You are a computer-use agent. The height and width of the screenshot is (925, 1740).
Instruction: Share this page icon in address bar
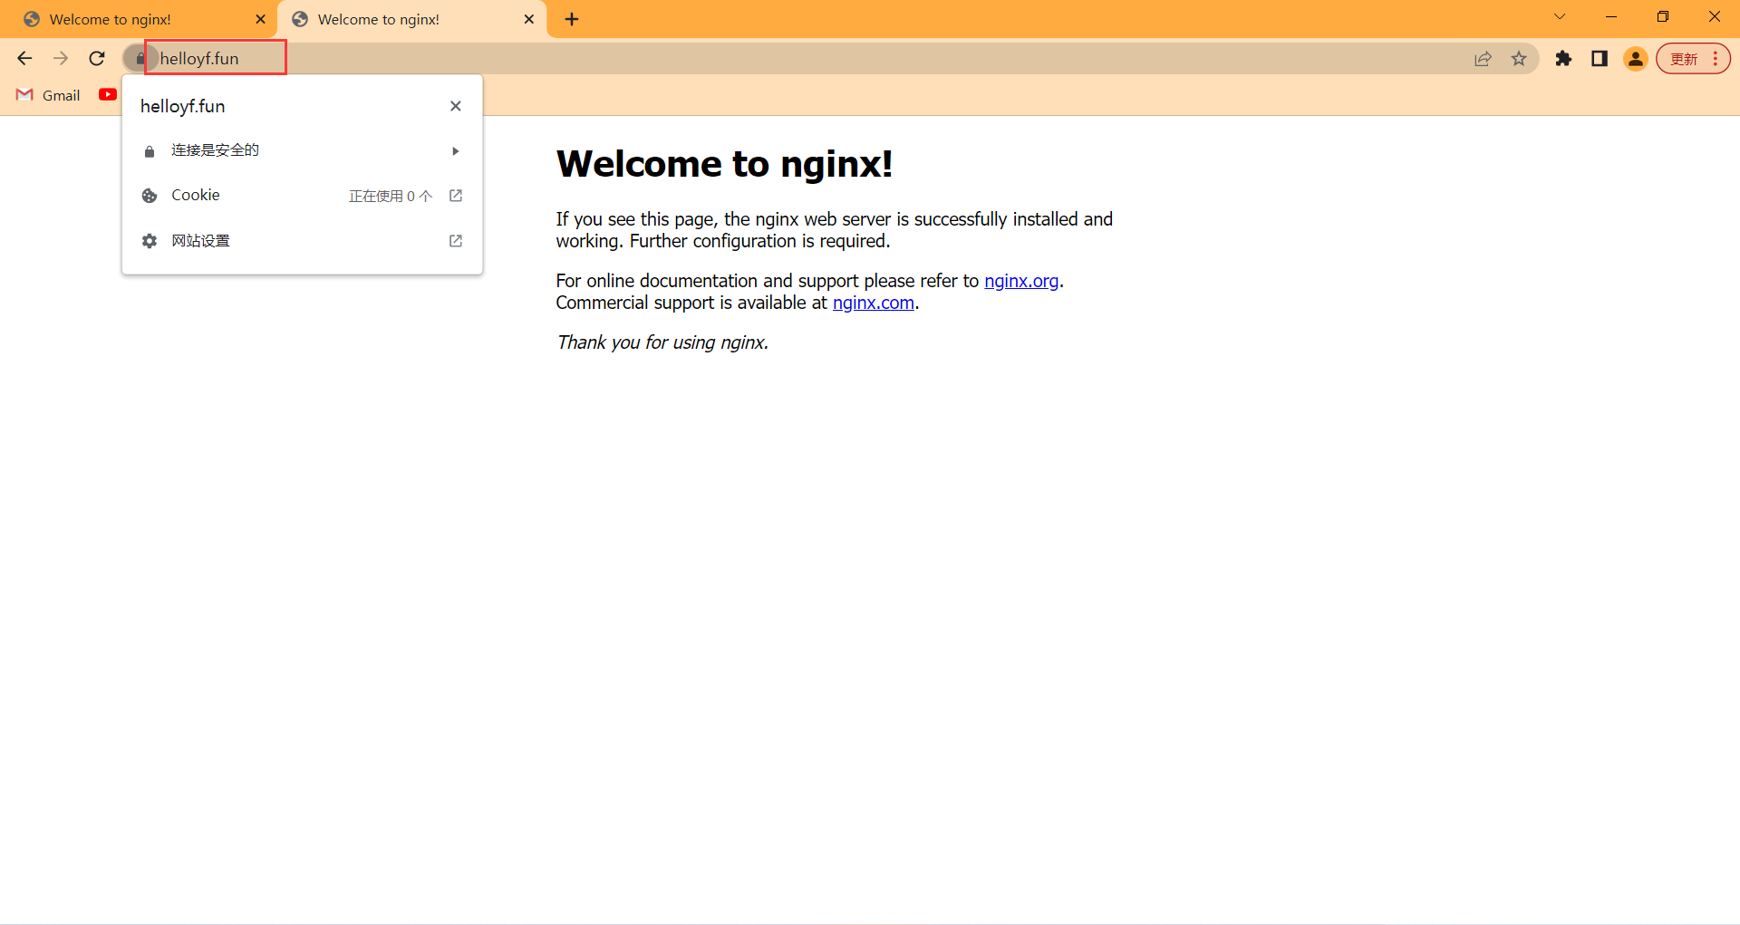(x=1483, y=59)
